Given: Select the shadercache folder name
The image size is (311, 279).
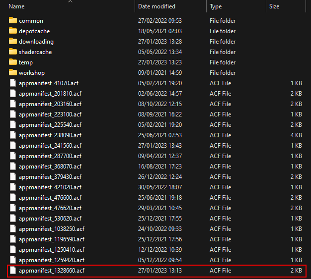Looking at the screenshot, I should (35, 52).
